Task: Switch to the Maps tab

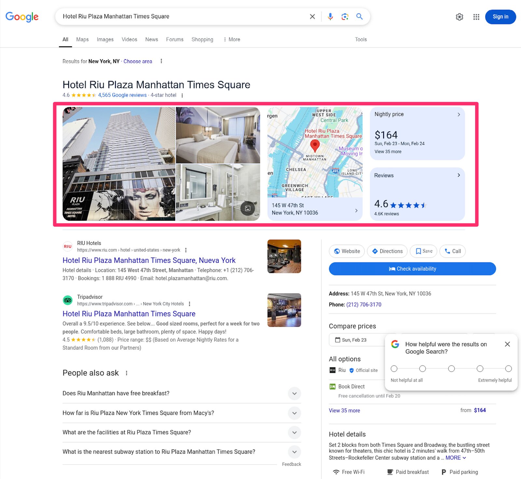Action: click(82, 39)
